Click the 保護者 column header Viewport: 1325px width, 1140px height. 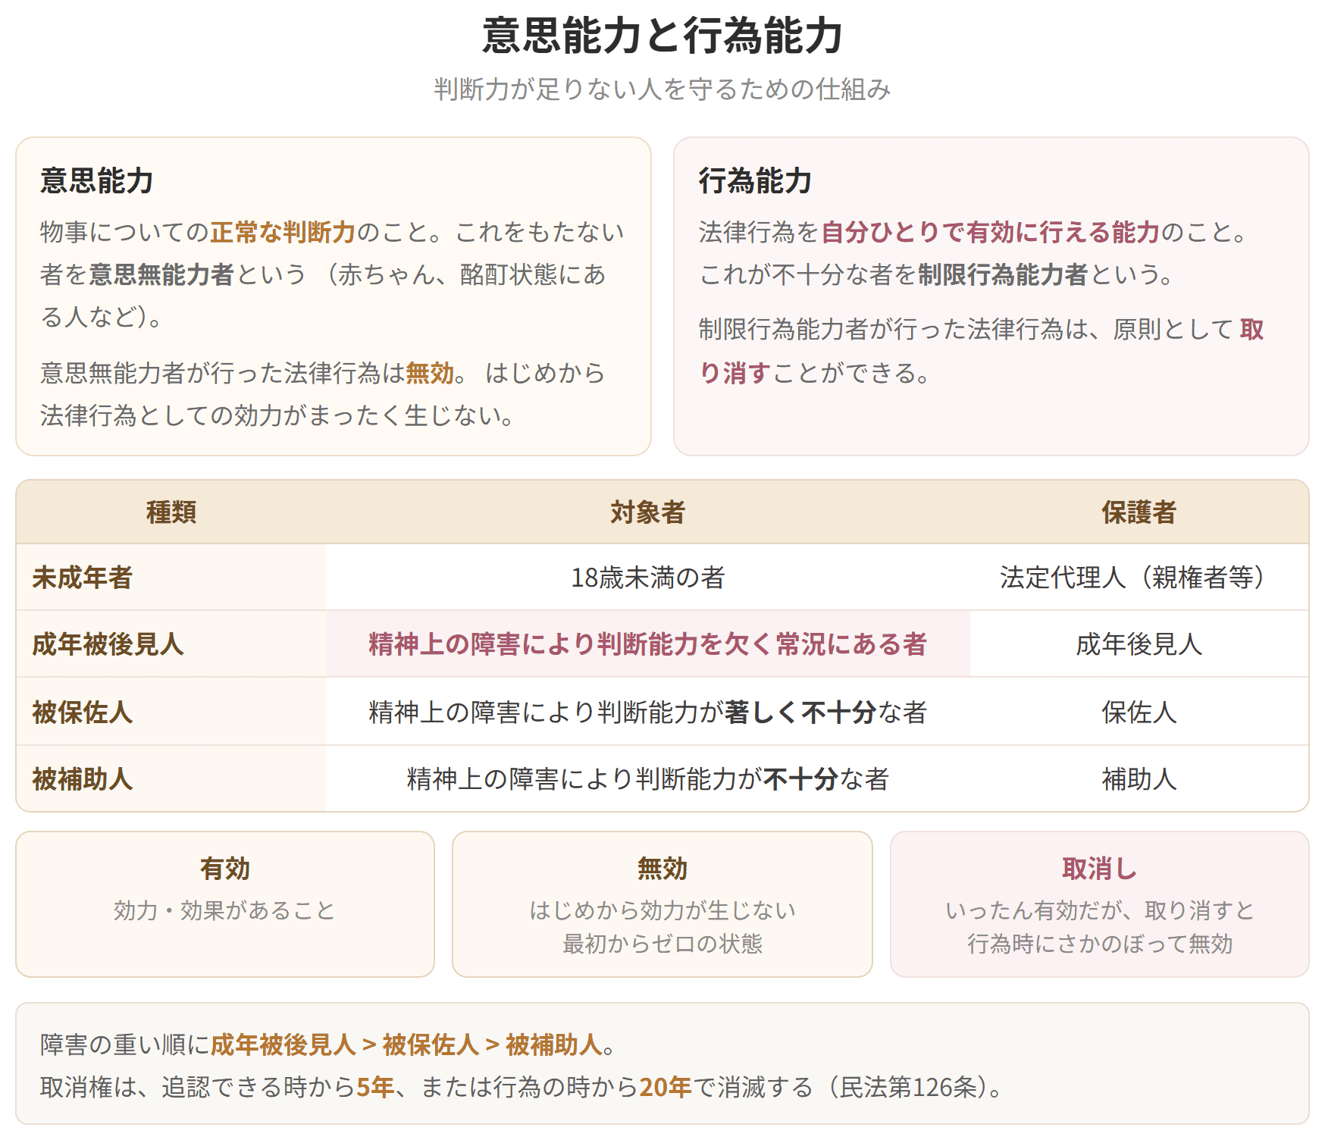[1139, 512]
